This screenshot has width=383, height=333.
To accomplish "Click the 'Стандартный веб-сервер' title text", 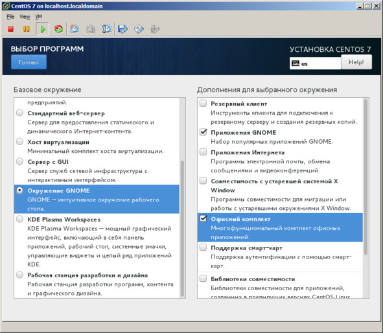I will 66,113.
